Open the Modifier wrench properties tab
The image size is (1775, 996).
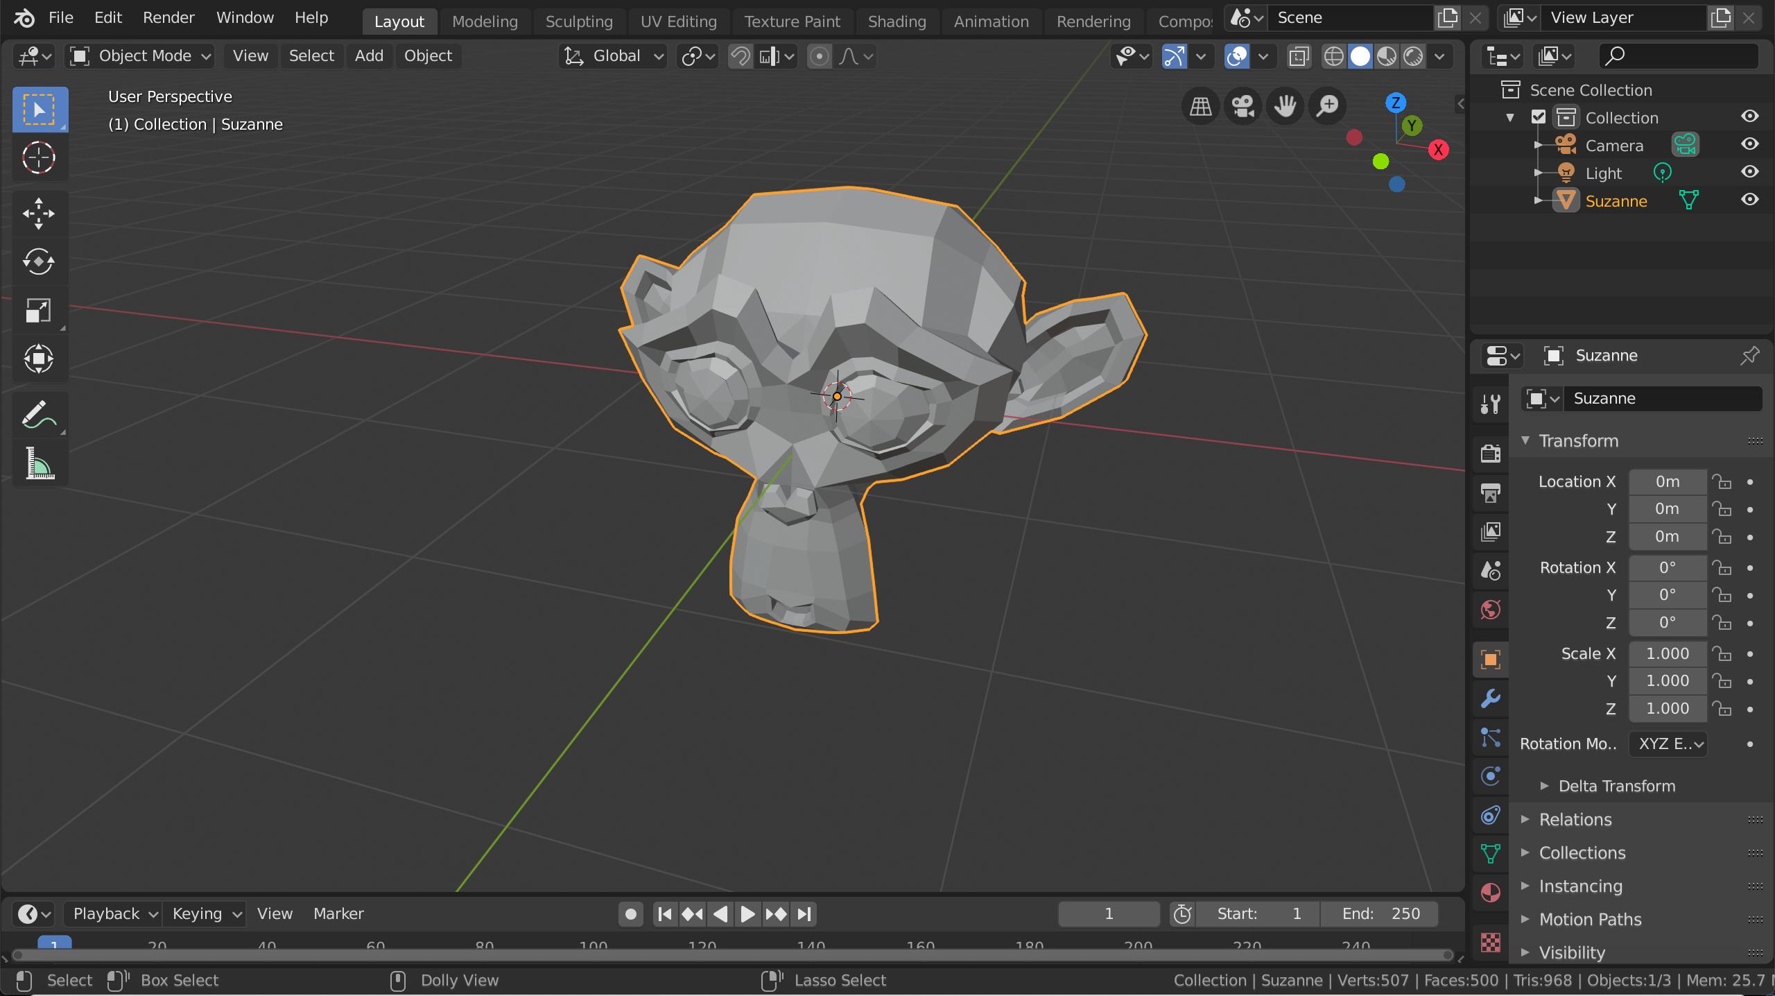pyautogui.click(x=1490, y=698)
